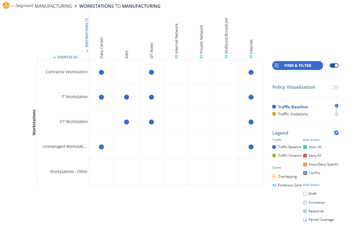Select the Traffic Violations option
This screenshot has width=351, height=228.
coord(293,114)
